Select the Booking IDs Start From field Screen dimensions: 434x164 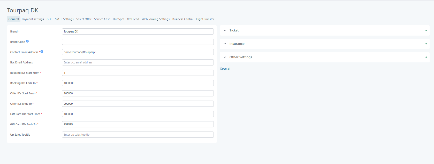(138, 73)
